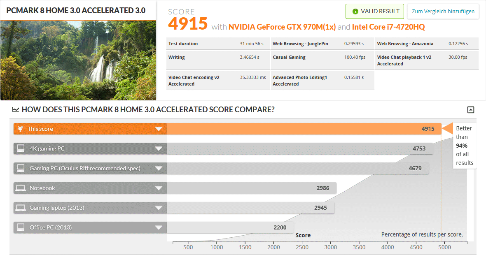This screenshot has height=255, width=486.
Task: Select the Office PC (2013) label
Action: point(51,227)
